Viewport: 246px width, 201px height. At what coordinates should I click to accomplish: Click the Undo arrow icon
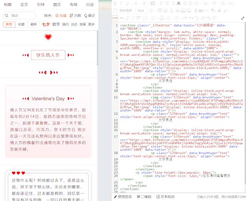tap(197, 18)
